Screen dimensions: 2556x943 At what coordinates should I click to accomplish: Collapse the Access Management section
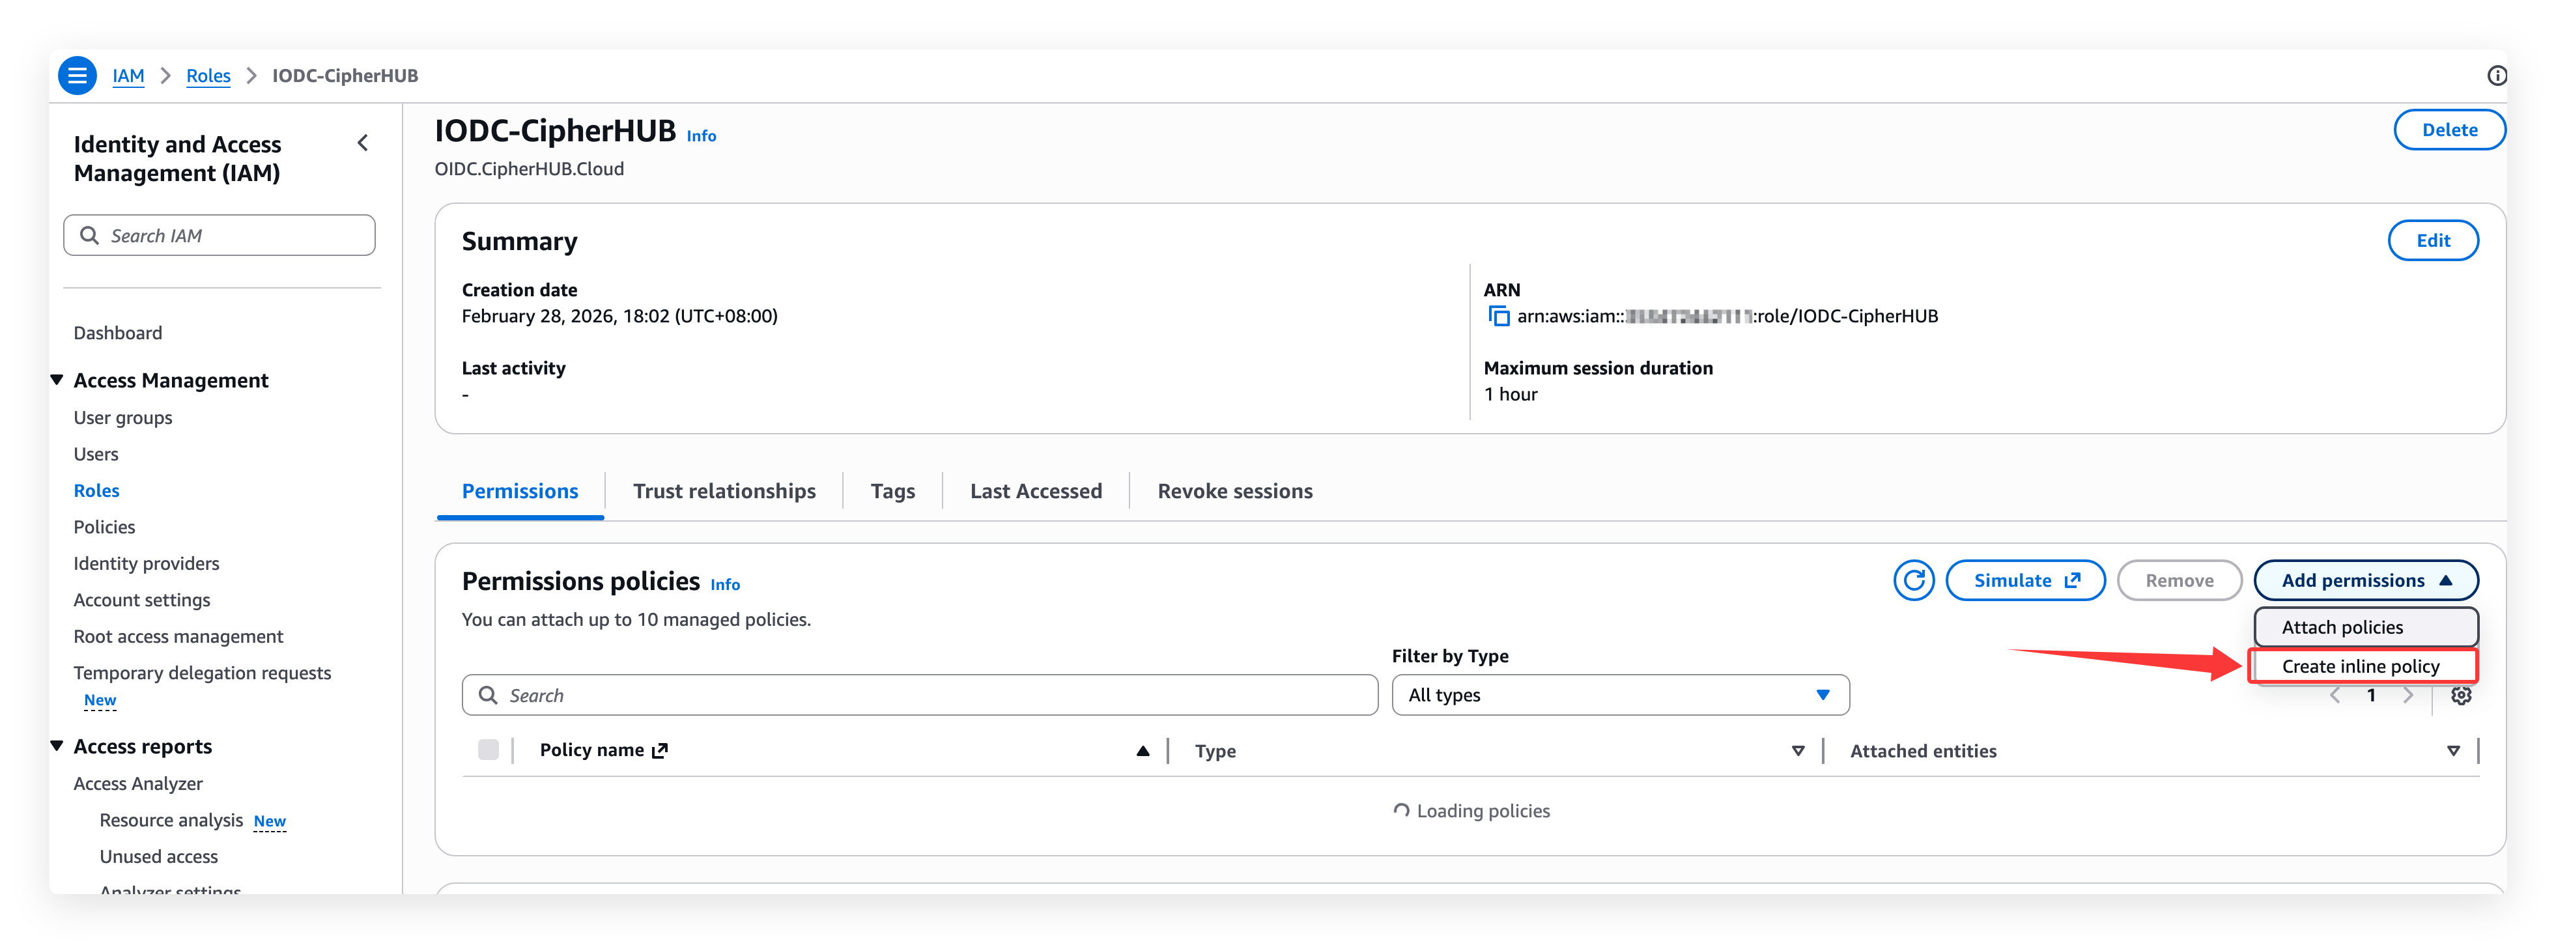pos(57,380)
